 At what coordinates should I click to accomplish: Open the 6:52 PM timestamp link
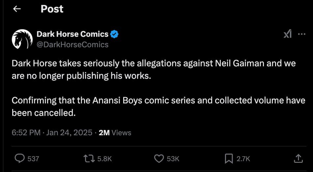click(26, 133)
